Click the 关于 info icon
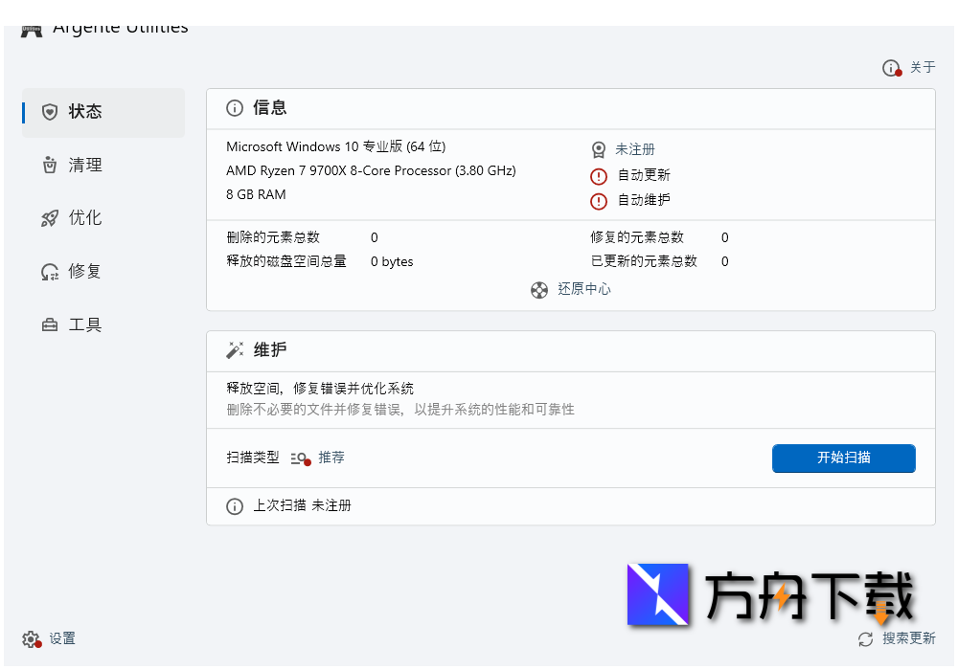The width and height of the screenshot is (958, 670). coord(892,68)
